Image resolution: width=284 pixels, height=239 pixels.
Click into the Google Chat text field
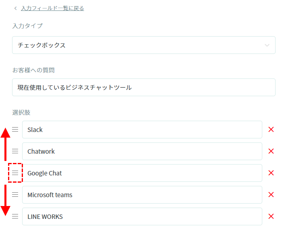[142, 173]
